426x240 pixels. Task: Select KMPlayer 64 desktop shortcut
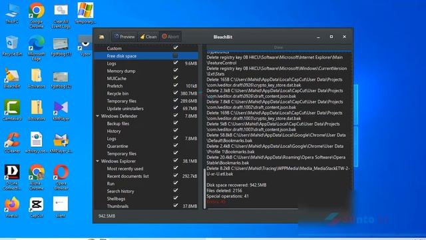(x=61, y=143)
